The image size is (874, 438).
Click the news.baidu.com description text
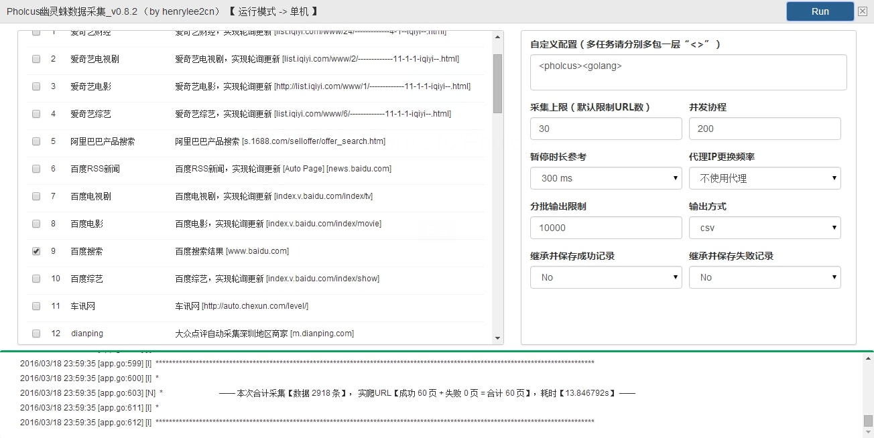pyautogui.click(x=283, y=169)
